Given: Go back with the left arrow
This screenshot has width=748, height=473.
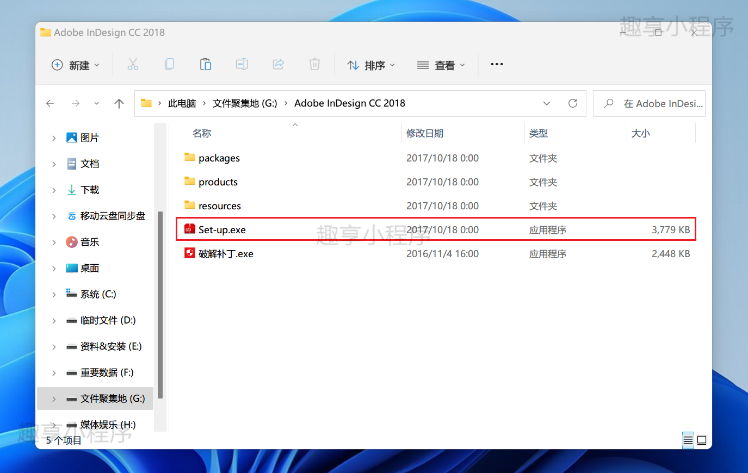Looking at the screenshot, I should click(50, 103).
